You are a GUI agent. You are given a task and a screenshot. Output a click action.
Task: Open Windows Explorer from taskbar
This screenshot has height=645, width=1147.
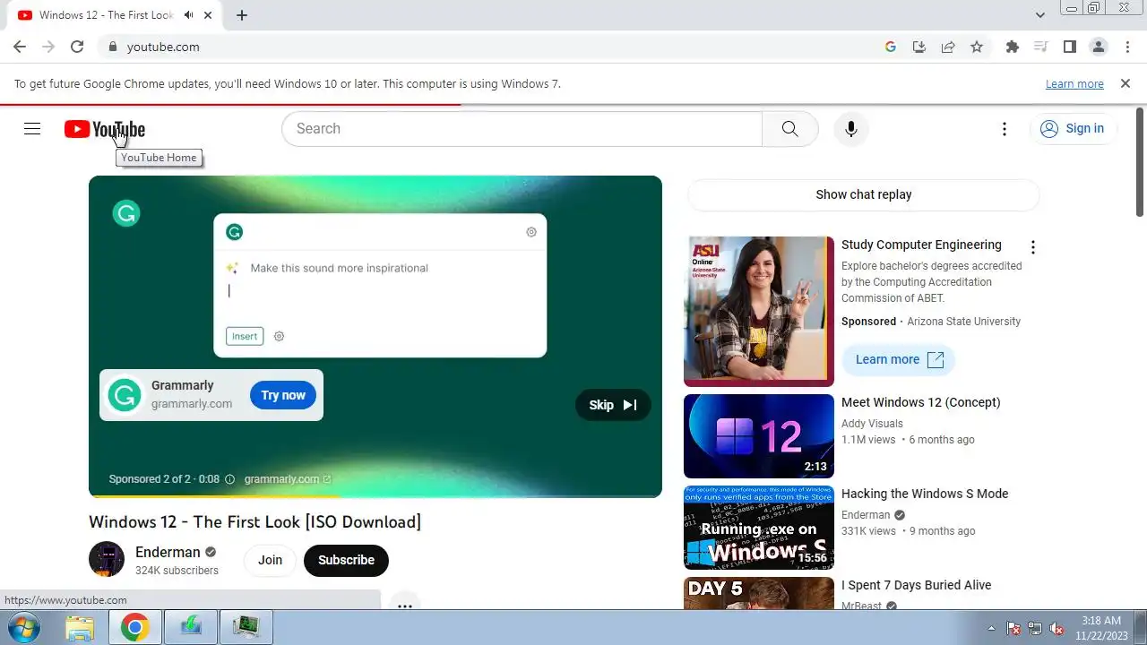80,628
